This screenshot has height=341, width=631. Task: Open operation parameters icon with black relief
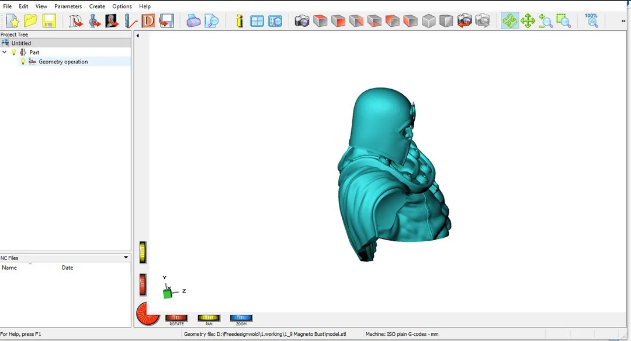point(112,21)
